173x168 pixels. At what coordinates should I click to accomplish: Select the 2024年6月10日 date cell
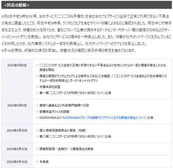(x=17, y=133)
